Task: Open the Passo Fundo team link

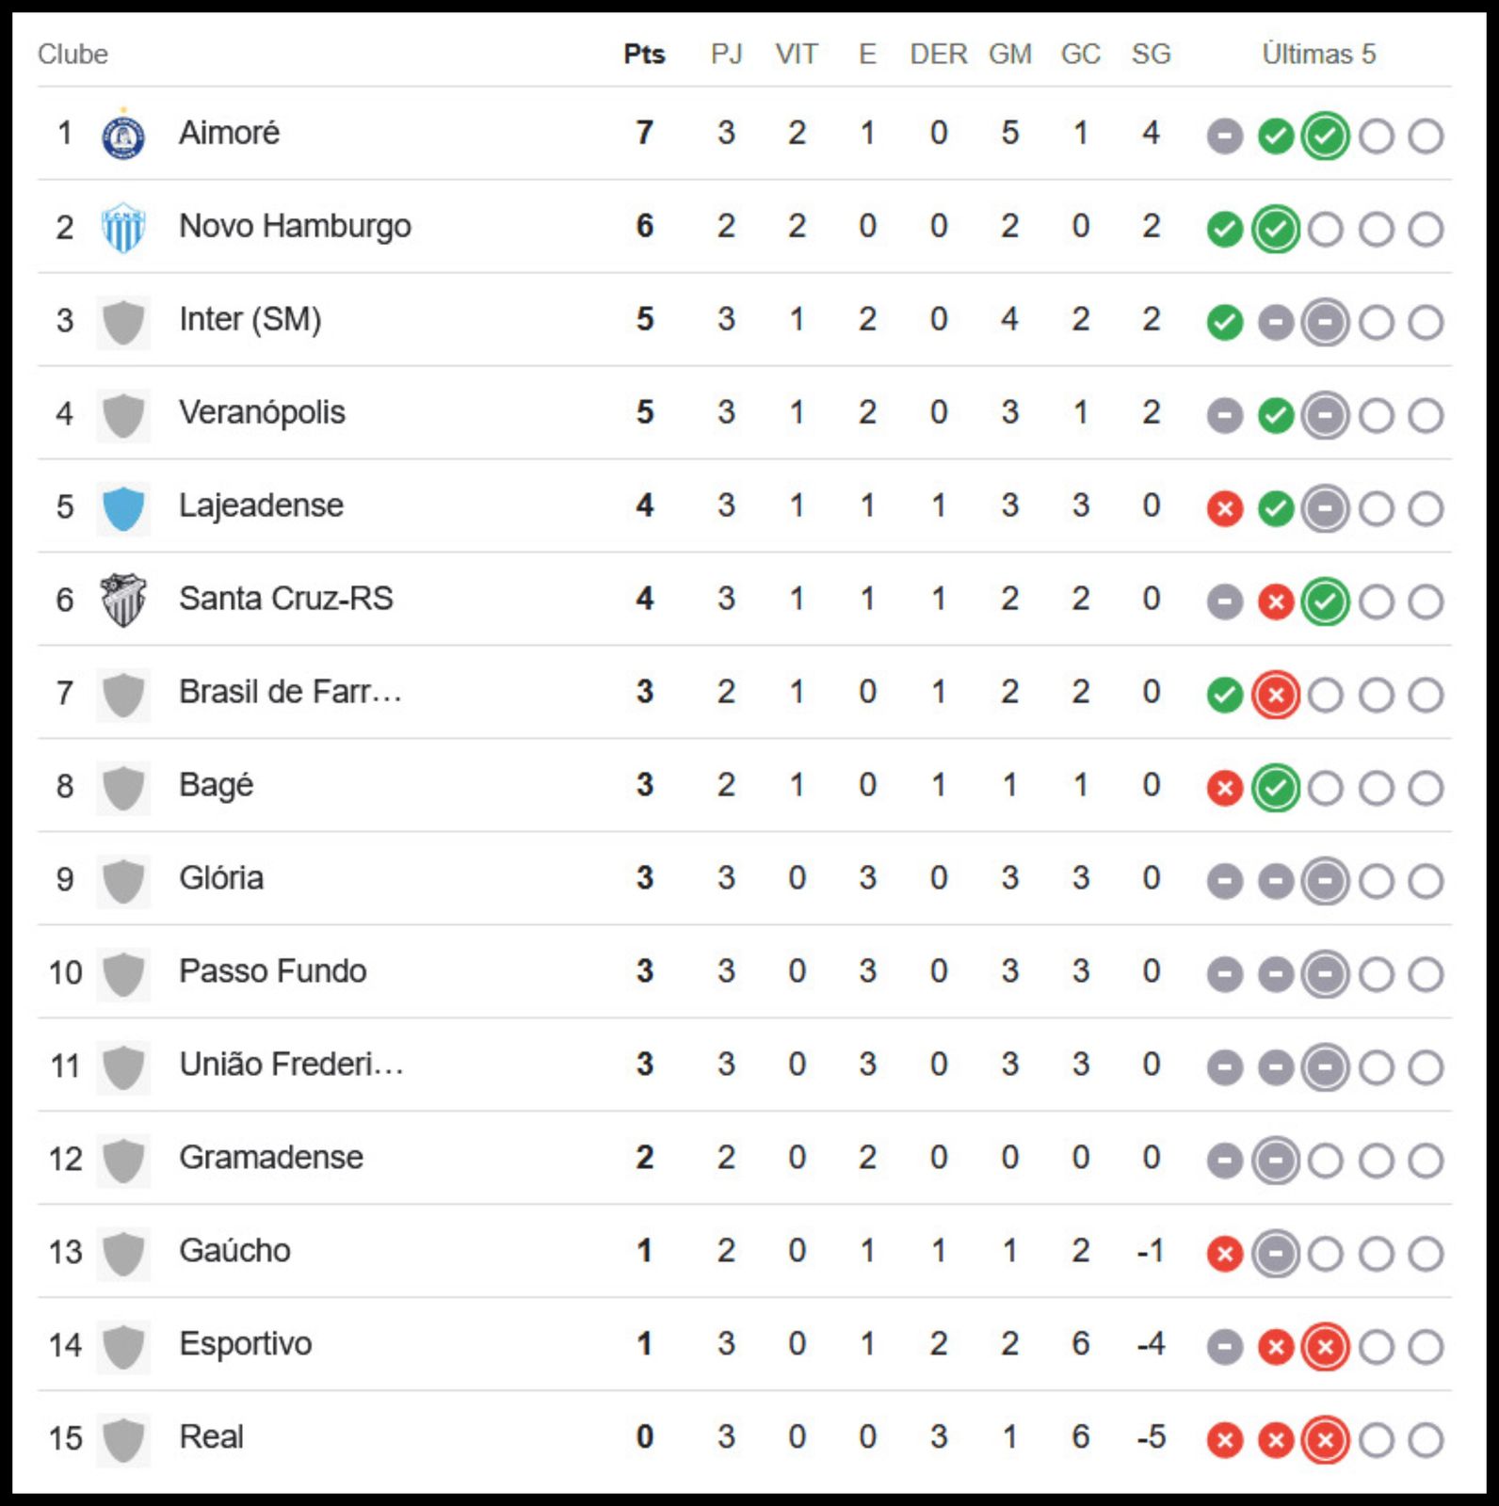Action: pos(273,971)
